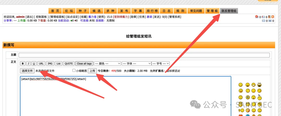Open the 字体 font dropdown
281x116 pixels.
[137, 63]
